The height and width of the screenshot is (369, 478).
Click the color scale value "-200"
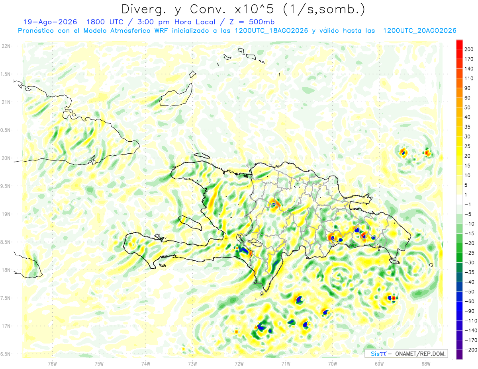click(x=472, y=350)
